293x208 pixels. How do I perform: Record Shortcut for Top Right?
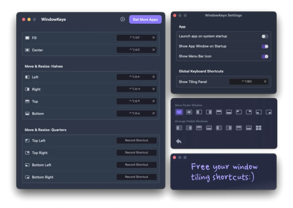pyautogui.click(x=136, y=153)
